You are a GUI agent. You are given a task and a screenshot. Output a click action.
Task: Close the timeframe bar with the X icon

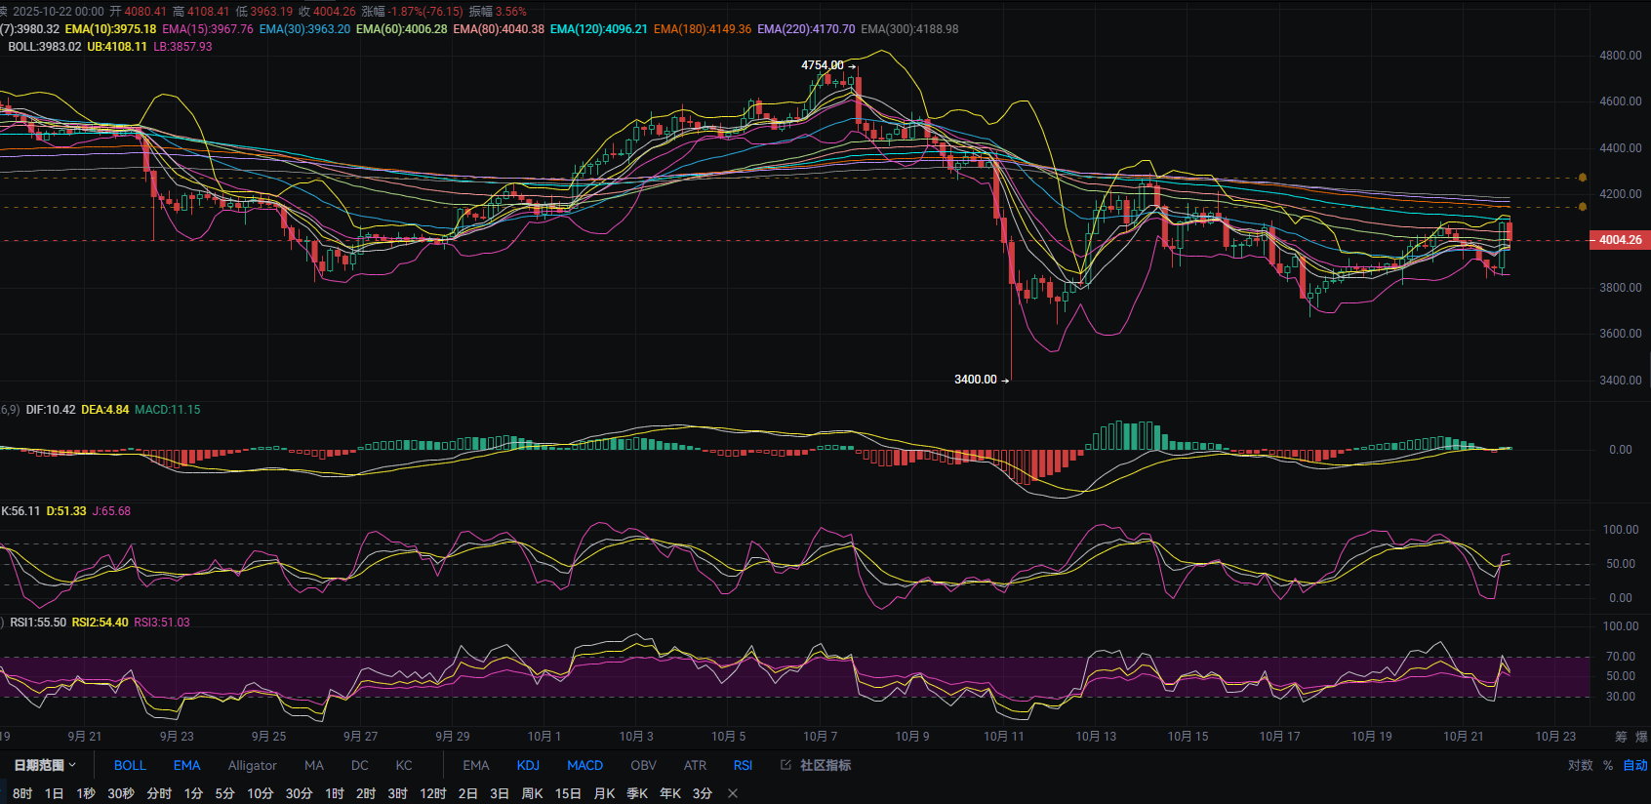pos(733,793)
